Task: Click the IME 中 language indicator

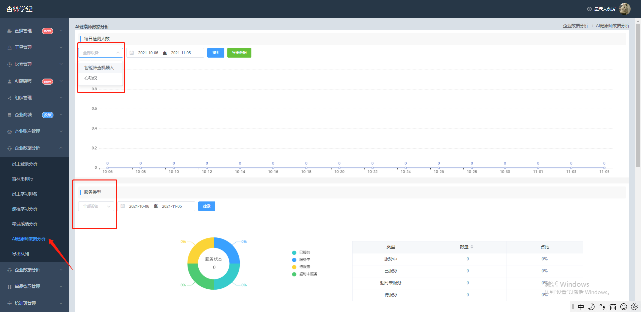Action: [581, 307]
